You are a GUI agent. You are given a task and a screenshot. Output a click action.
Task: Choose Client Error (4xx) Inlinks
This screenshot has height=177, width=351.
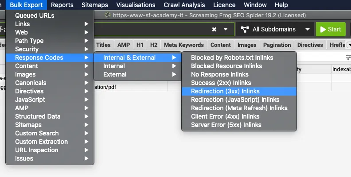(x=225, y=116)
